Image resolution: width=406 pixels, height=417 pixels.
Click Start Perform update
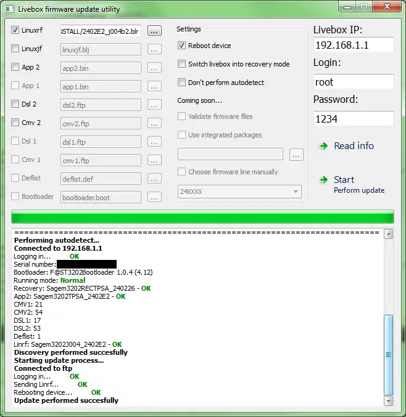[359, 185]
